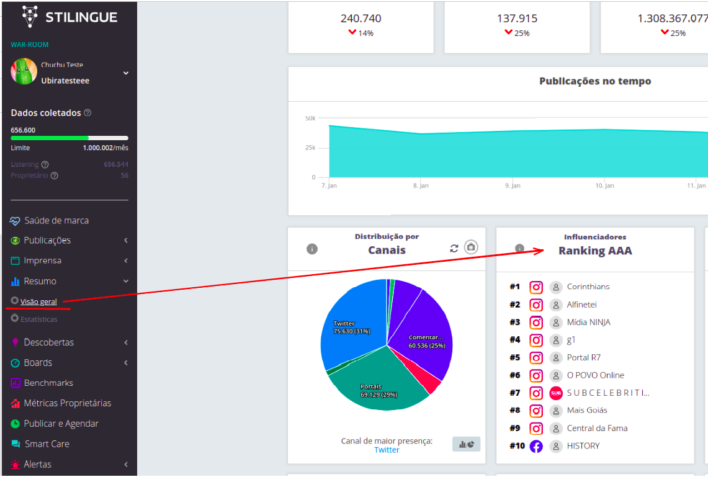
Task: Open Smart Care
Action: coord(47,444)
